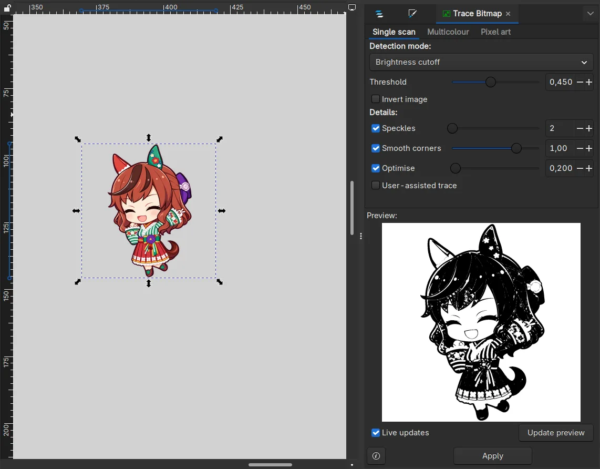Viewport: 600px width, 469px height.
Task: Click the left-middle horizontal scale handle
Action: [x=76, y=210]
